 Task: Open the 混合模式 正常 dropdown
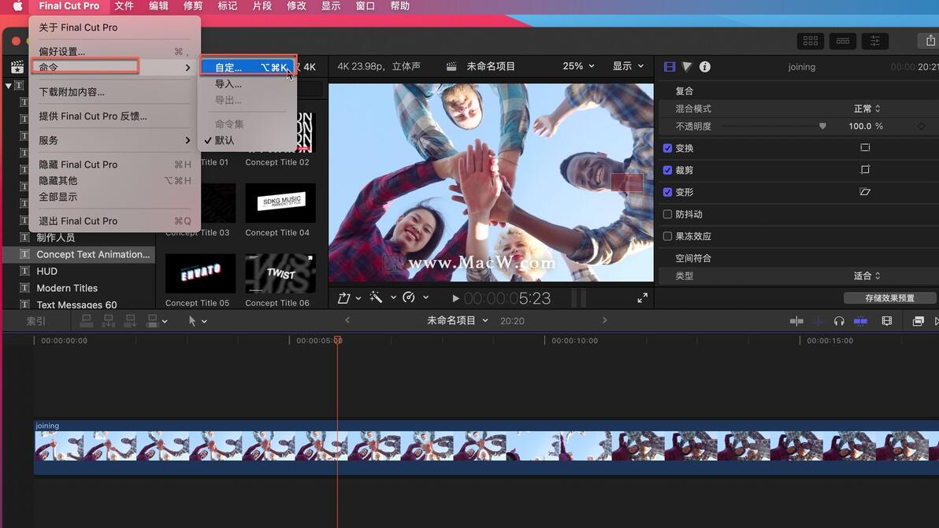pos(867,109)
